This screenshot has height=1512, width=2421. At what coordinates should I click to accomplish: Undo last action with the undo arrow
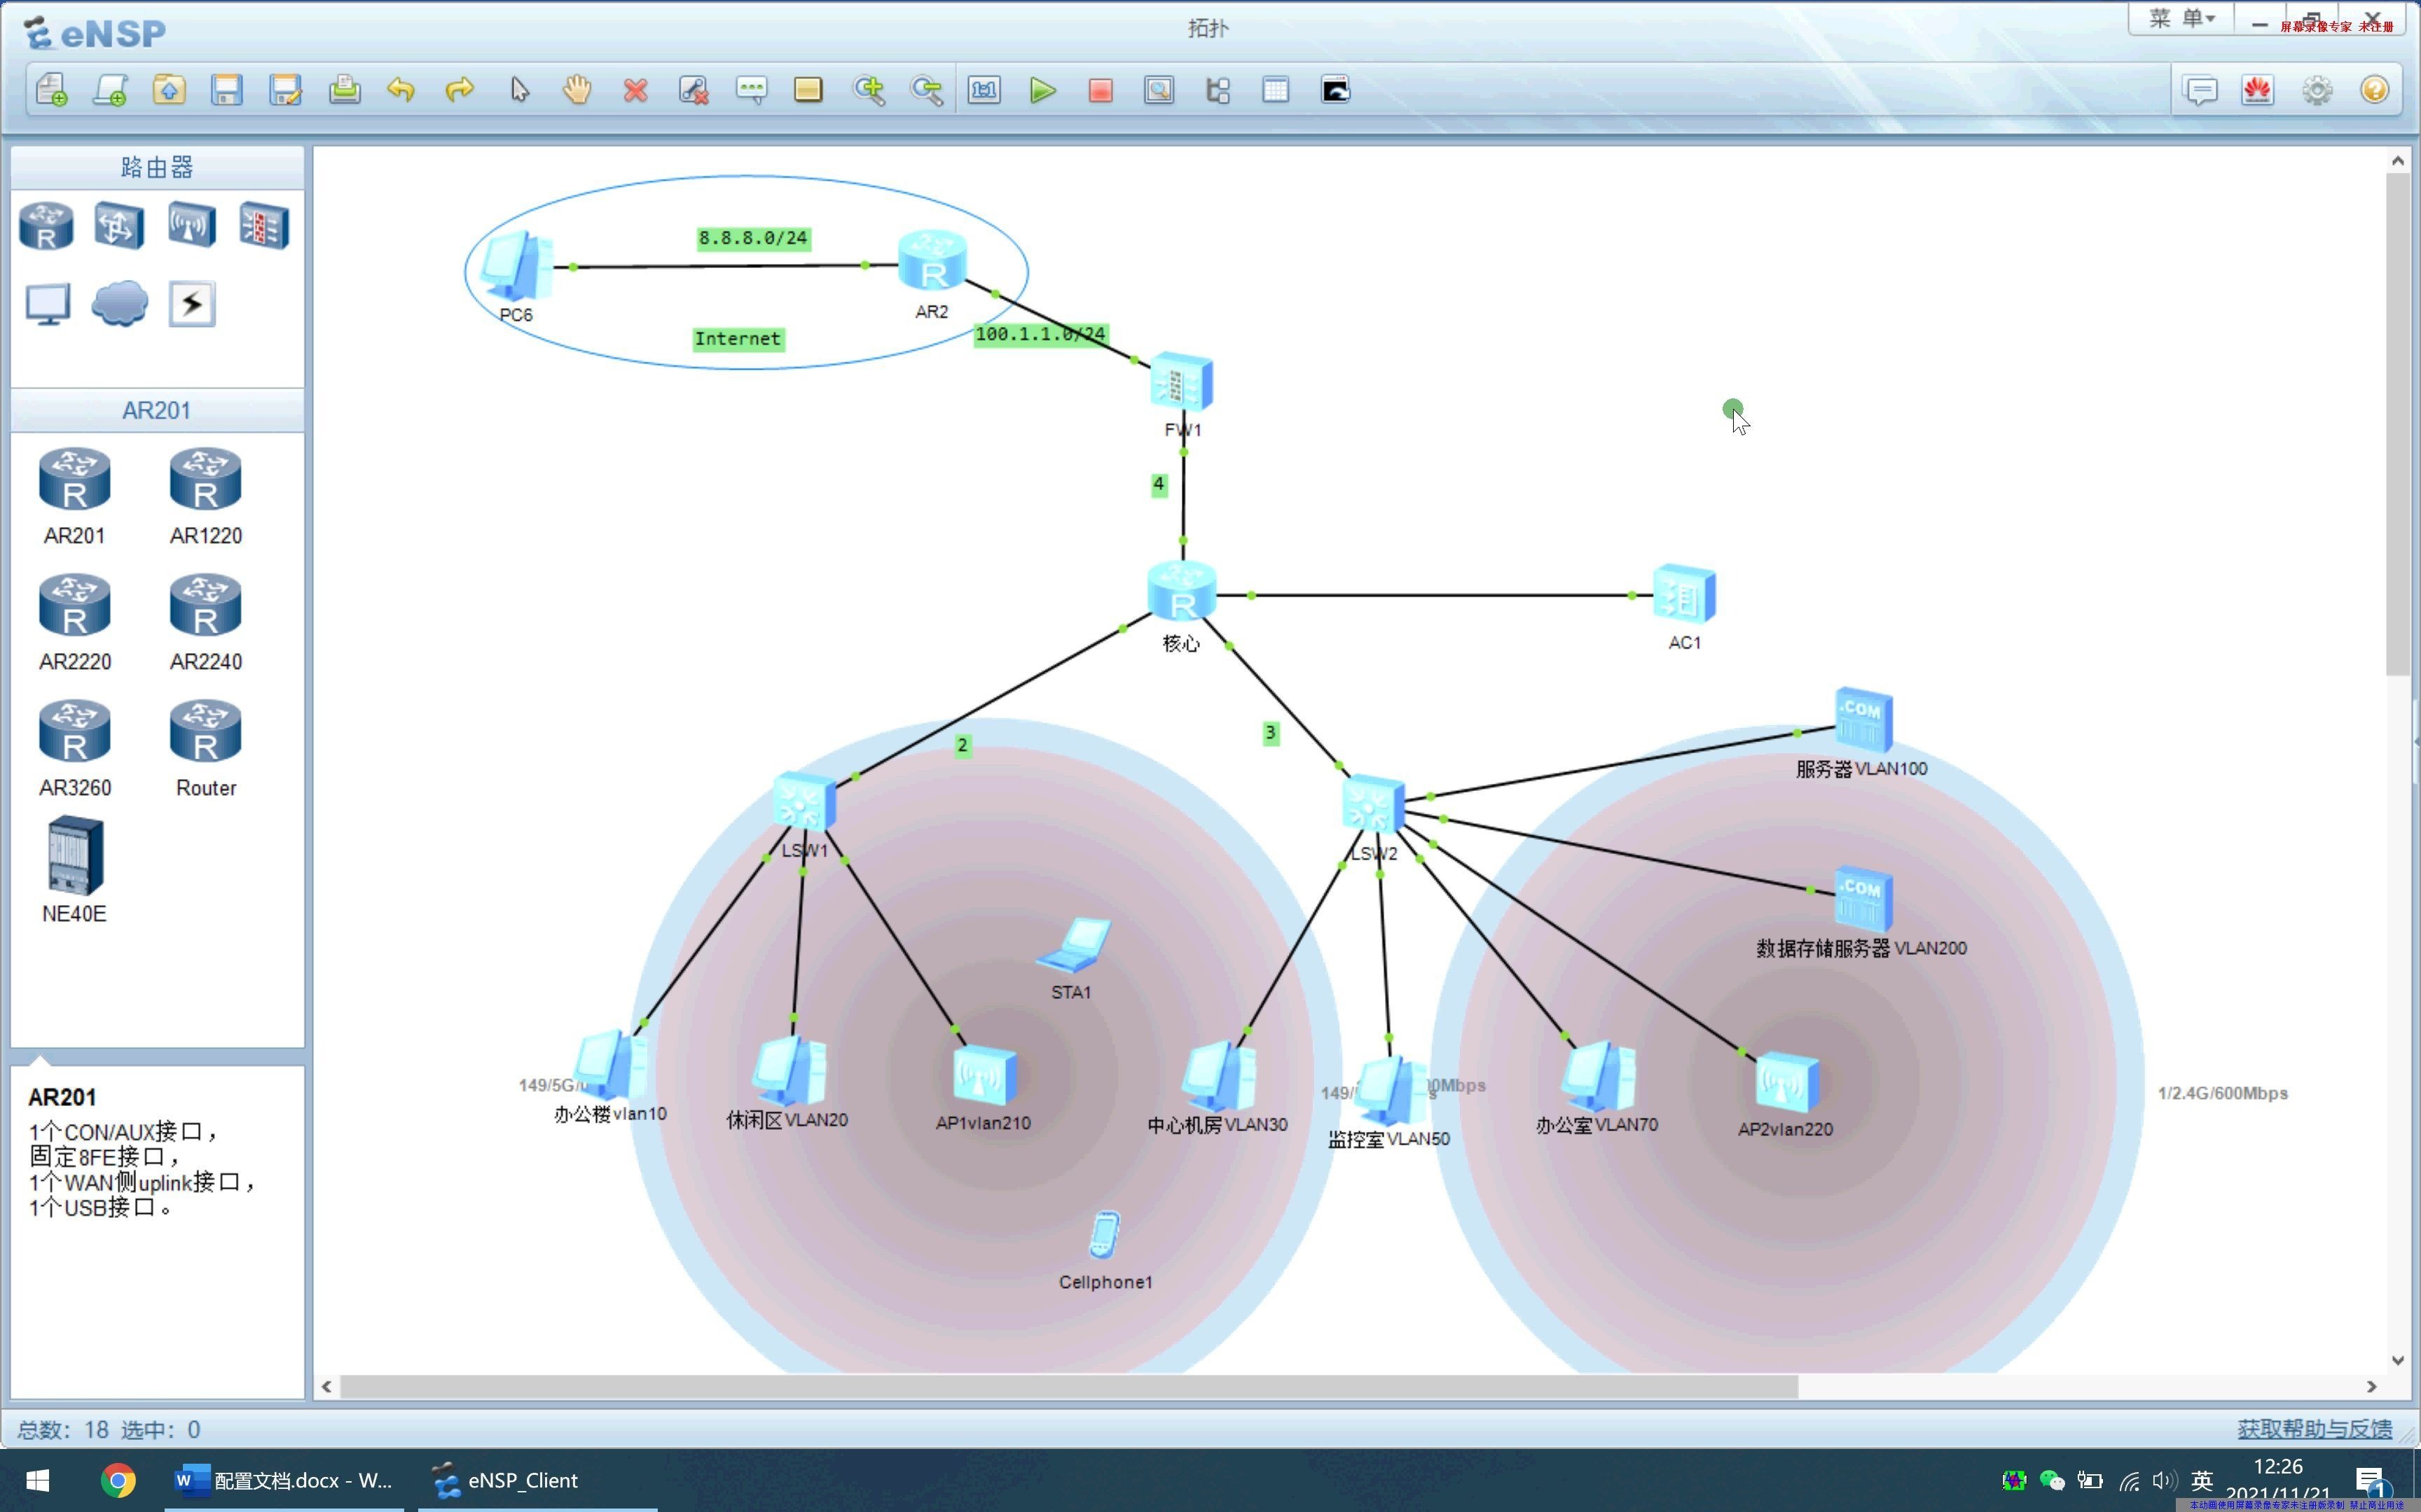pyautogui.click(x=401, y=90)
